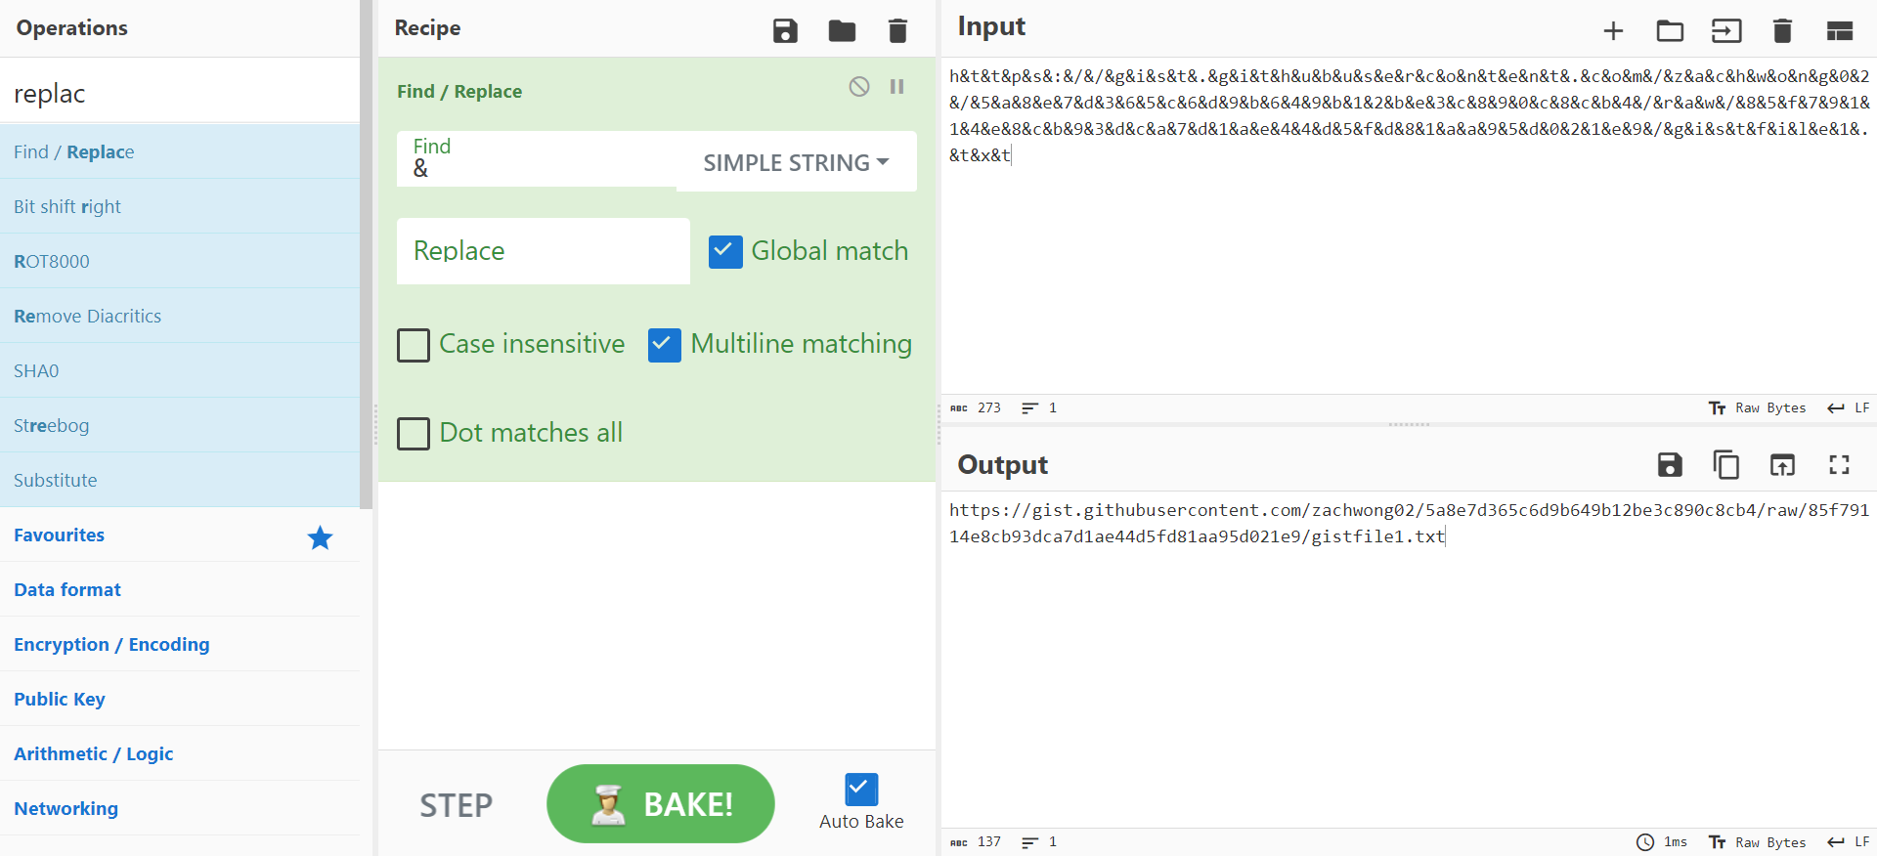Click the Output URL text
This screenshot has width=1877, height=856.
pyautogui.click(x=1409, y=523)
